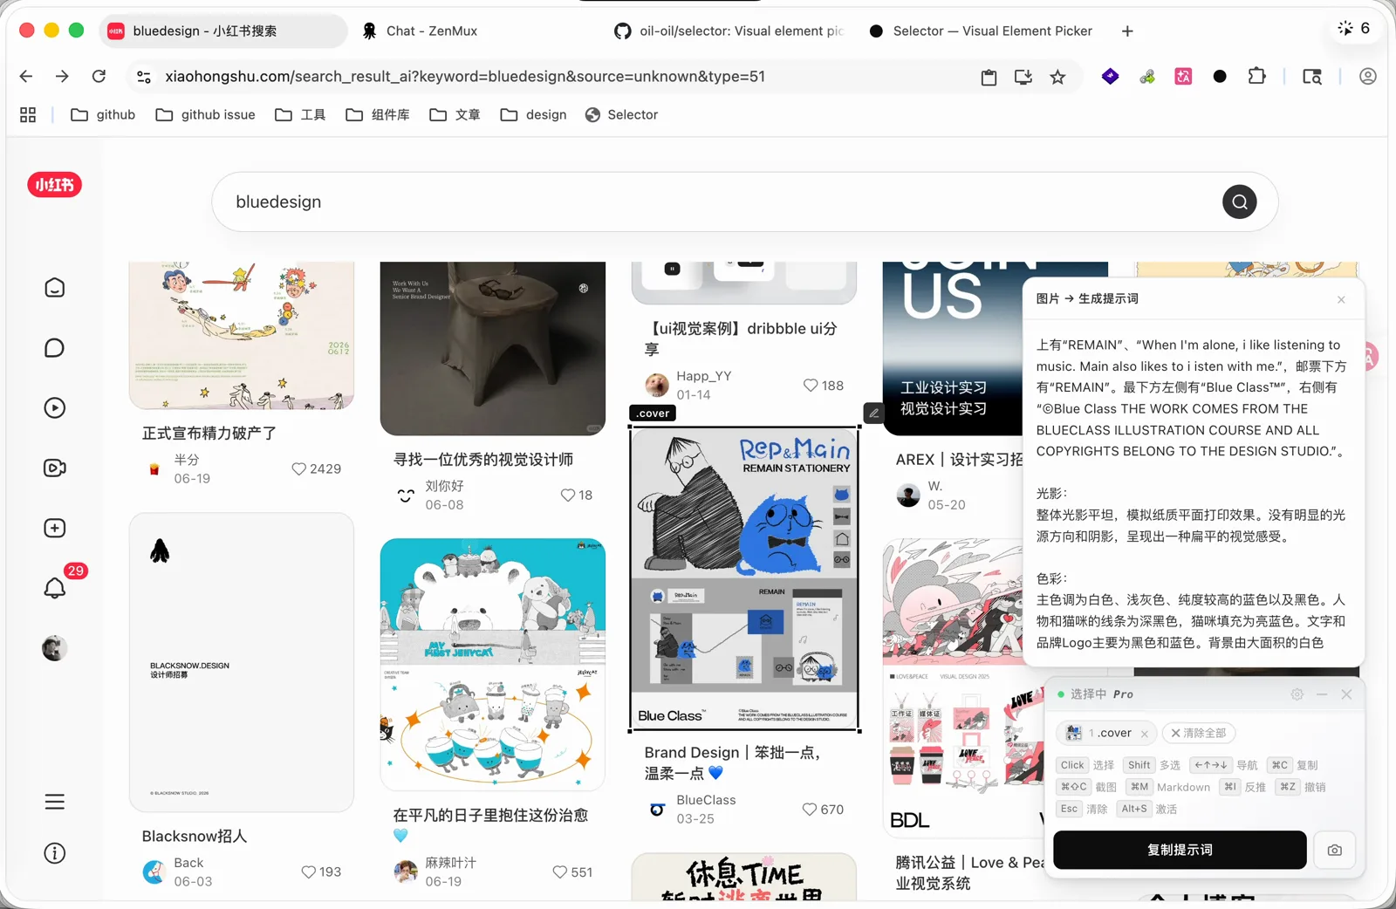Switch to Selector — Visual Element Picker tab
Image resolution: width=1396 pixels, height=909 pixels.
(x=982, y=31)
